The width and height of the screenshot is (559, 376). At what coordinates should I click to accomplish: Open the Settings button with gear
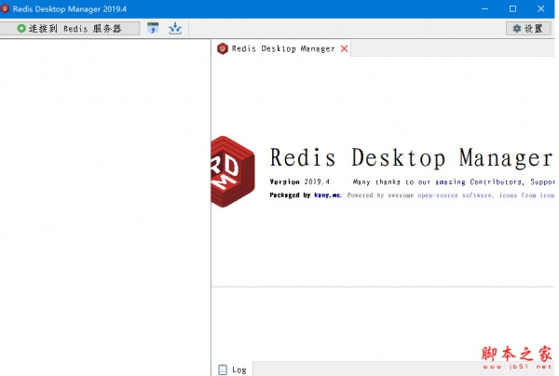528,29
